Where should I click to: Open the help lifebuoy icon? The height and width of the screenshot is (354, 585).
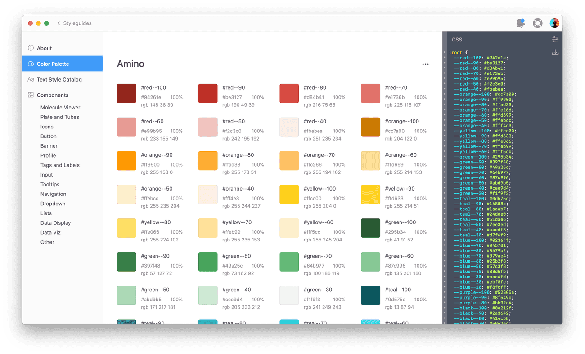click(x=537, y=23)
